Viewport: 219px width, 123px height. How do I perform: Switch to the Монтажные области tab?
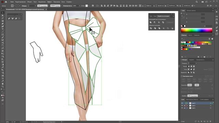(x=192, y=99)
